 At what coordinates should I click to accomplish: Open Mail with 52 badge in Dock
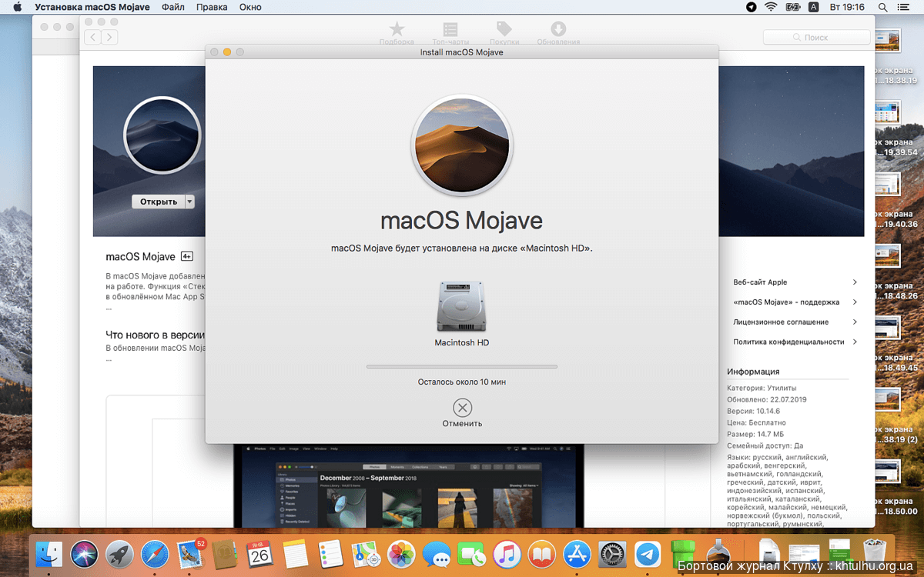point(190,553)
